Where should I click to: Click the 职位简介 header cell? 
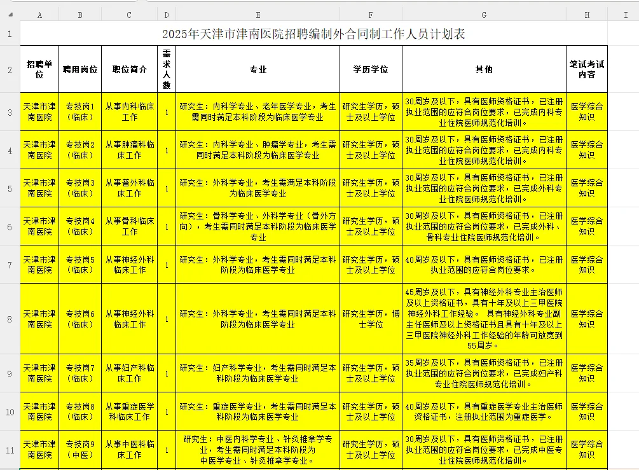click(x=129, y=69)
